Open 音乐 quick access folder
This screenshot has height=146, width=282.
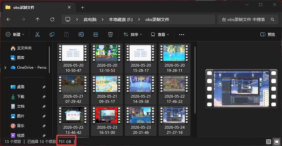17,126
